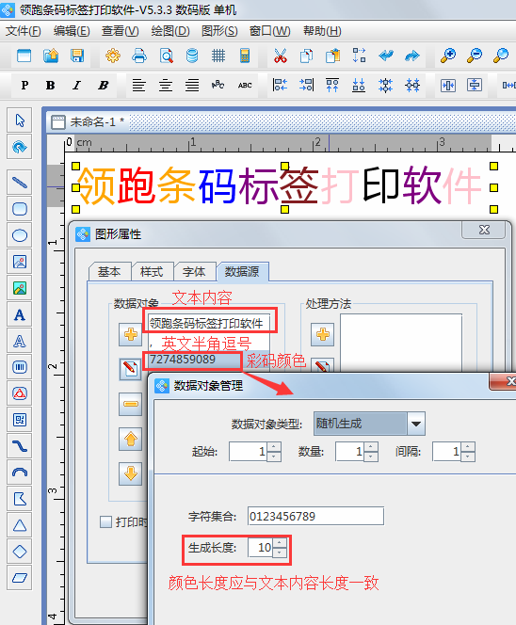Toggle the 打印时 checkbox

coord(105,521)
